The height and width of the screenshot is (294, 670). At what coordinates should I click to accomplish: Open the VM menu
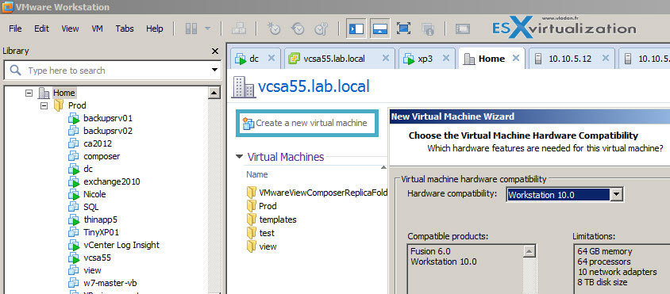97,29
